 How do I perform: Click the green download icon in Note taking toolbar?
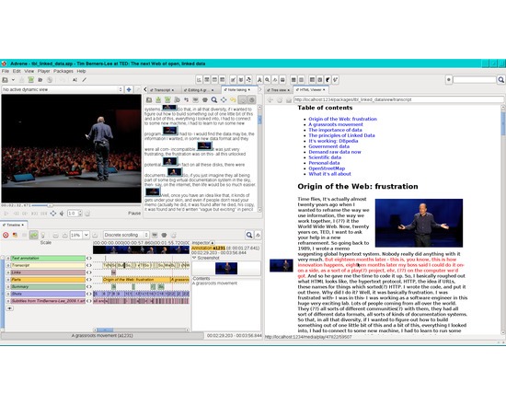click(158, 99)
